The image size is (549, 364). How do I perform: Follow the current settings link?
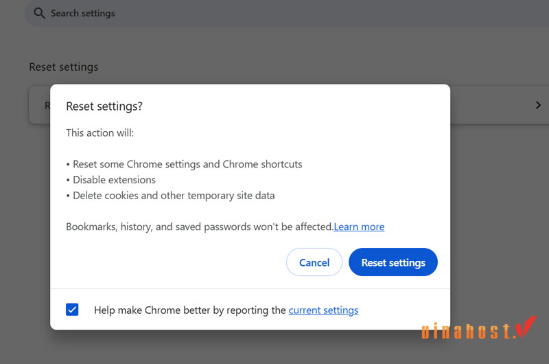tap(323, 310)
